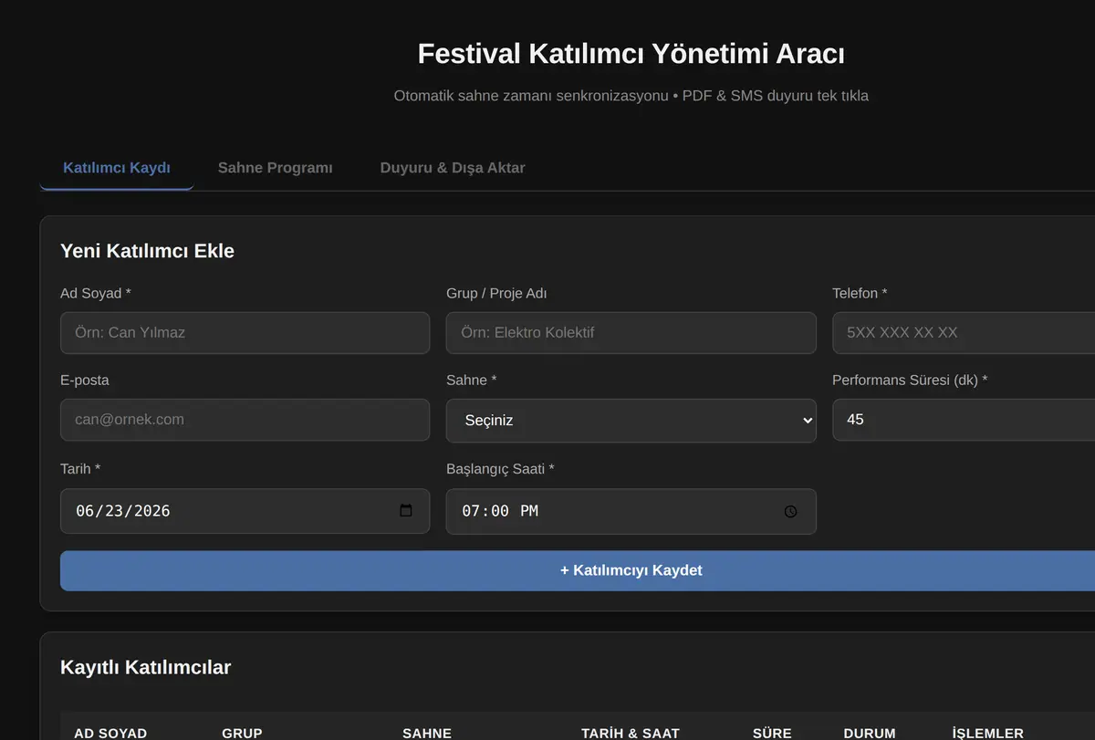Click the AD SOYAD column header

[110, 733]
